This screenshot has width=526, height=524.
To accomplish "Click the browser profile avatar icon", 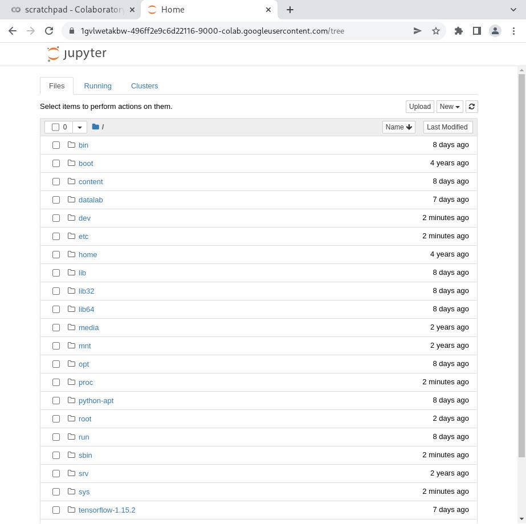I will pos(495,31).
